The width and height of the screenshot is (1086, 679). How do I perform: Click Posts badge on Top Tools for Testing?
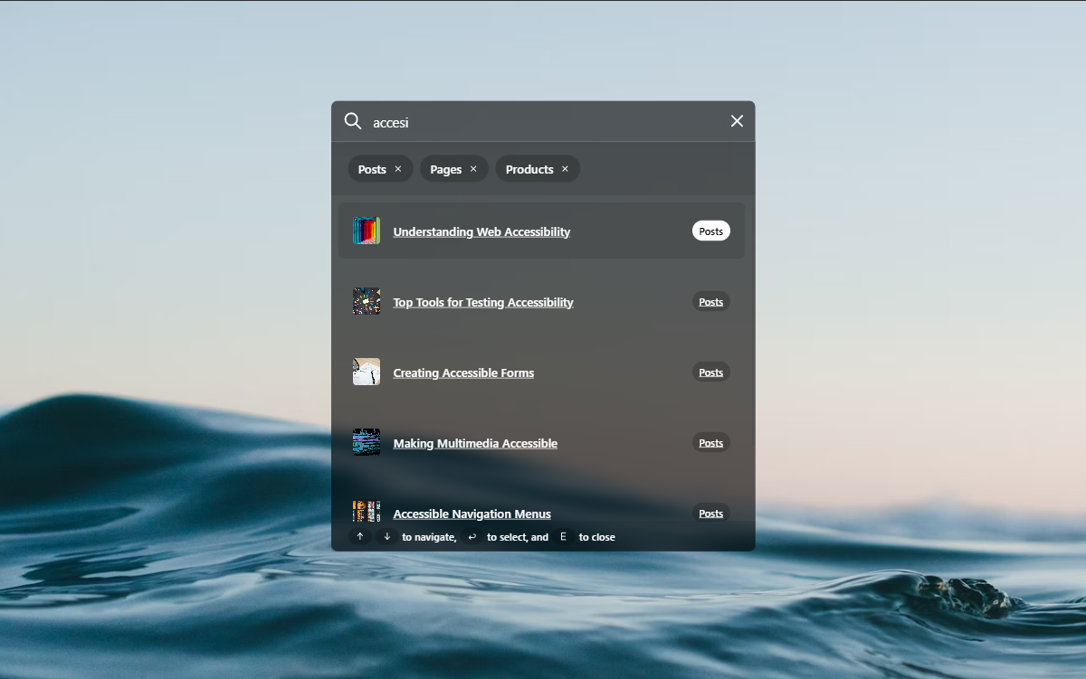click(711, 301)
